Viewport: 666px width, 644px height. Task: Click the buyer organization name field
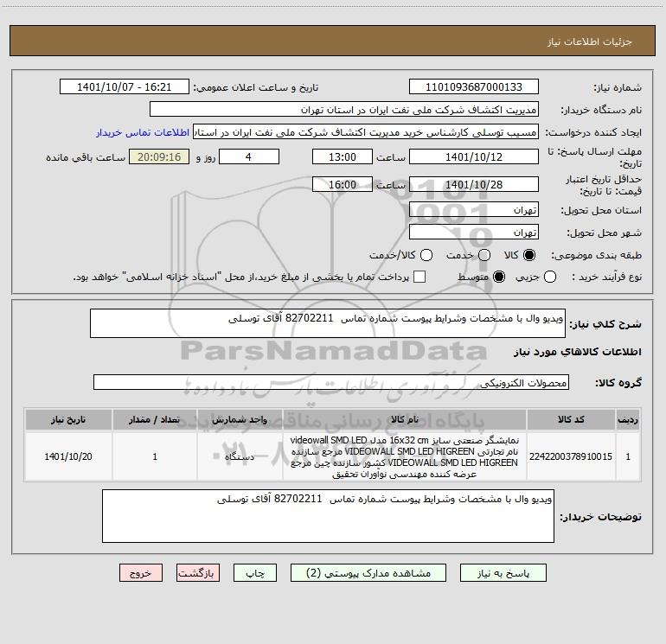click(x=344, y=109)
